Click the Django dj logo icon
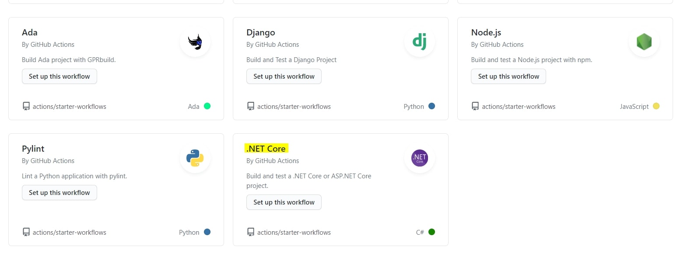Image resolution: width=691 pixels, height=257 pixels. tap(420, 42)
